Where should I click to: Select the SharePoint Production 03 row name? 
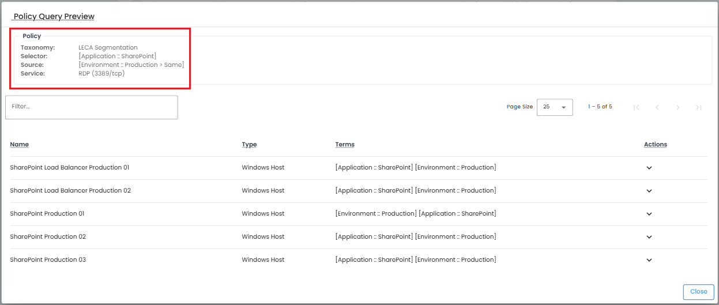point(48,260)
